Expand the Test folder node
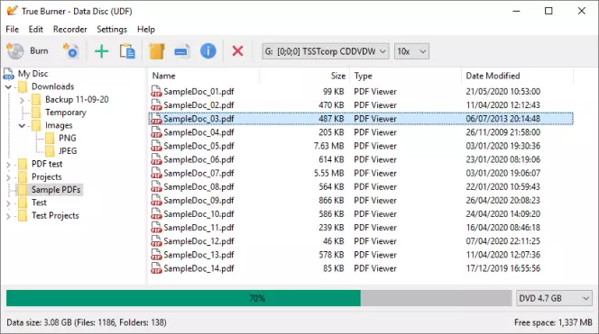The image size is (599, 334). 8,203
